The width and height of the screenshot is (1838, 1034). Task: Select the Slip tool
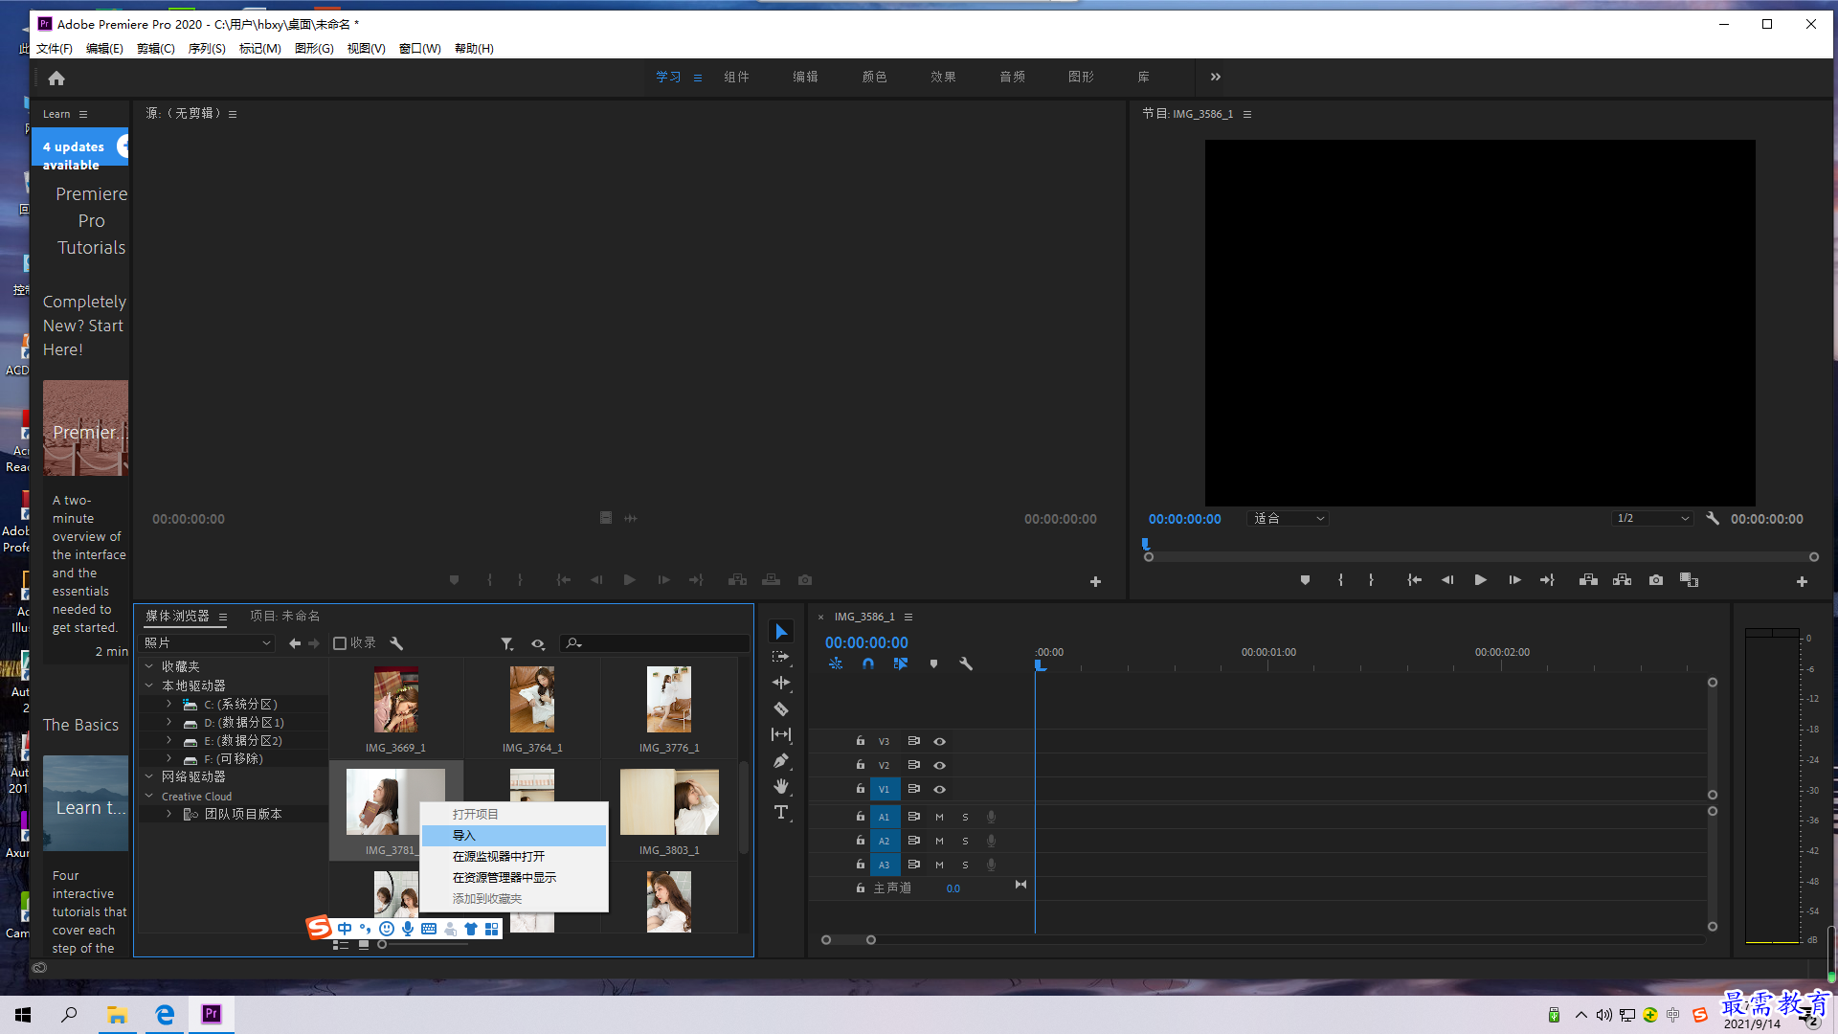pos(781,734)
